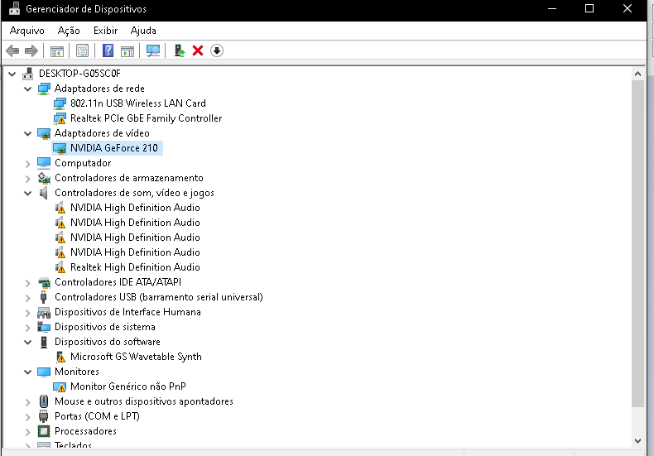Screen dimensions: 654x456
Task: Click the USB controllers category icon
Action: pos(43,297)
